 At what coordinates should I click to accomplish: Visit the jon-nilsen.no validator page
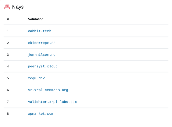pos(42,55)
